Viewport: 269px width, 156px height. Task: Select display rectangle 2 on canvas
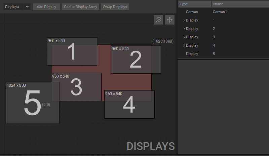[x=136, y=60]
